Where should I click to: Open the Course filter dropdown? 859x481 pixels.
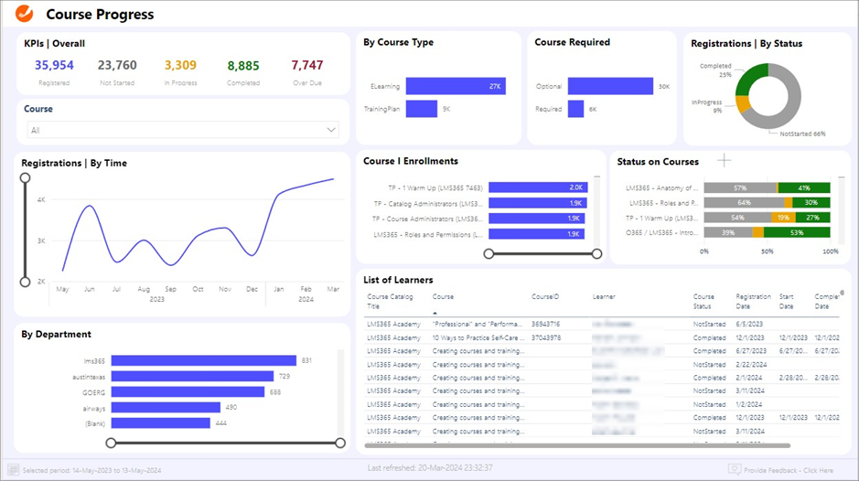point(183,130)
